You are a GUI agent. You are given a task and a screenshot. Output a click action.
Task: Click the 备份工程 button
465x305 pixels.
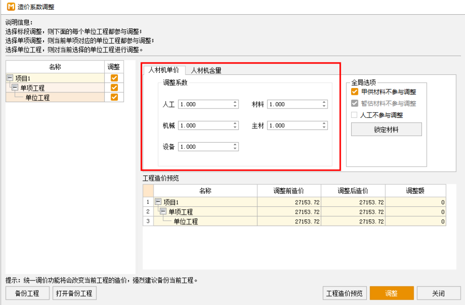(x=27, y=293)
